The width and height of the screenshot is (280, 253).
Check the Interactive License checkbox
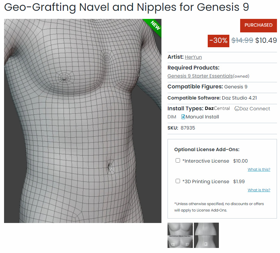click(178, 161)
